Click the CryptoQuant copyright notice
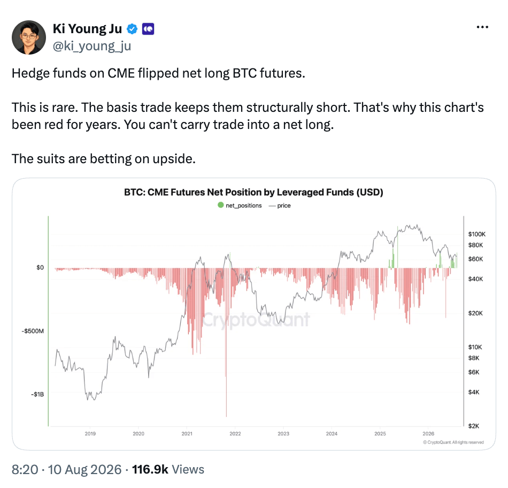The width and height of the screenshot is (508, 488). pyautogui.click(x=453, y=443)
